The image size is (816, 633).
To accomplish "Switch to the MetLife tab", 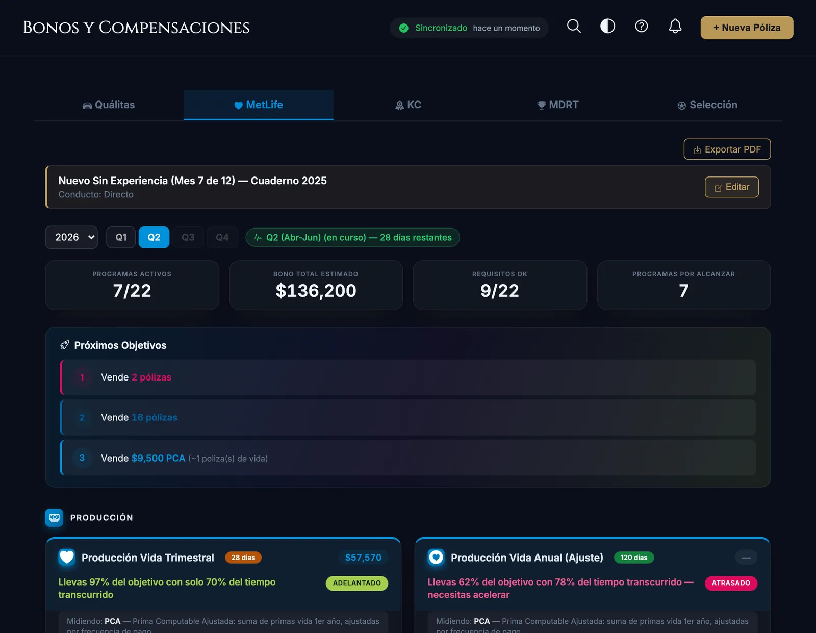I will [x=259, y=105].
